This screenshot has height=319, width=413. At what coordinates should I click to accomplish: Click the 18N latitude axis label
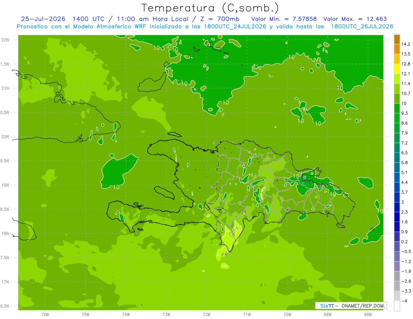click(x=6, y=234)
